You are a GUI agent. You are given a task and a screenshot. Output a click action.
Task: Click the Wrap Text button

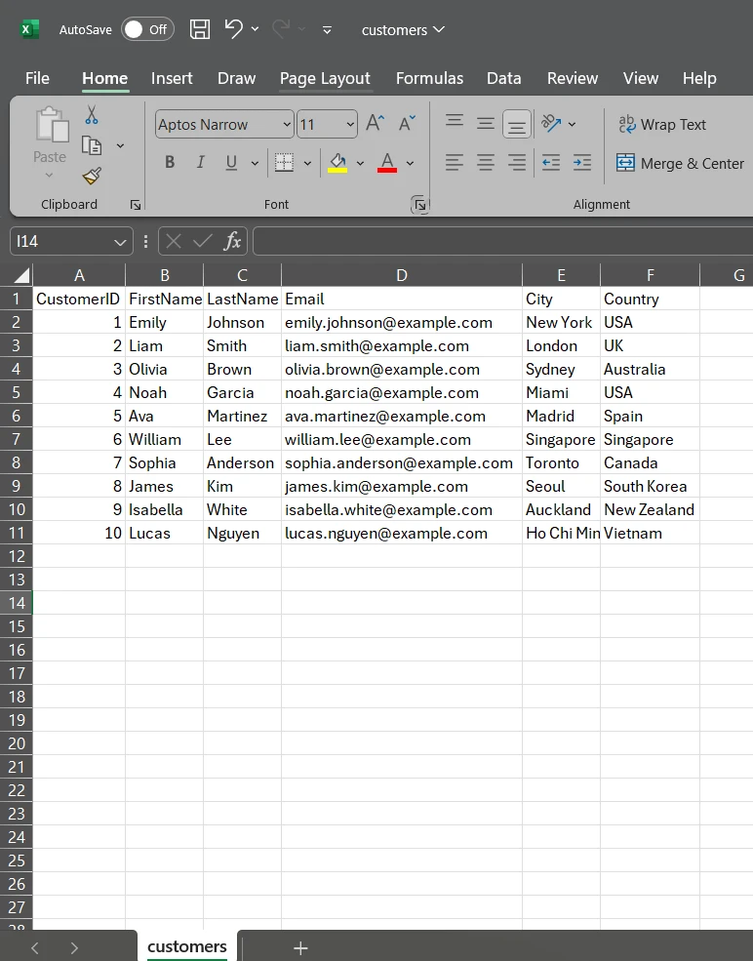pos(662,124)
